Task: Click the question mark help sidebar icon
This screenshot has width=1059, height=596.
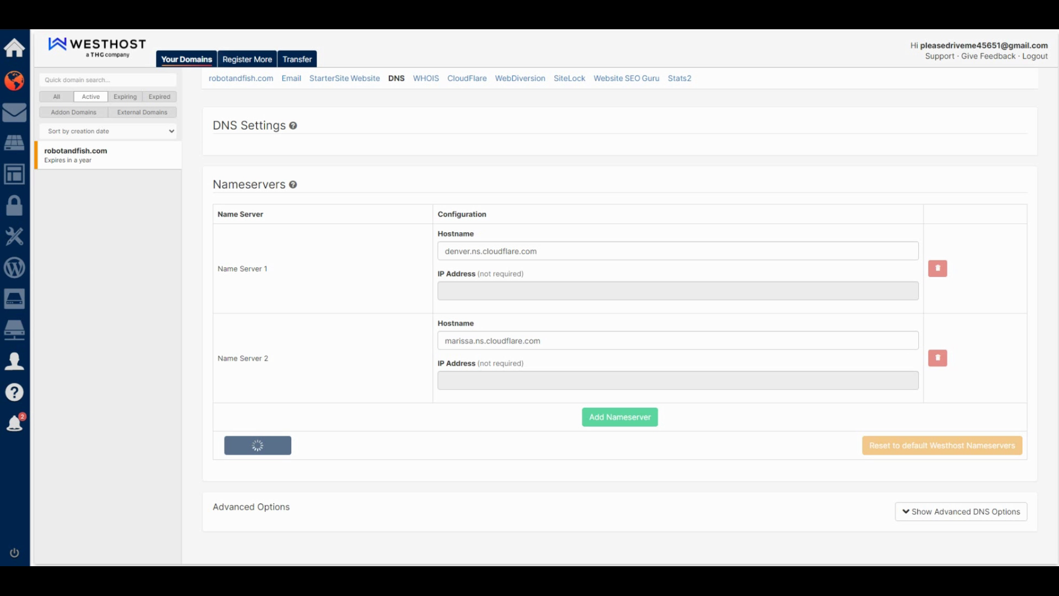Action: pos(14,392)
